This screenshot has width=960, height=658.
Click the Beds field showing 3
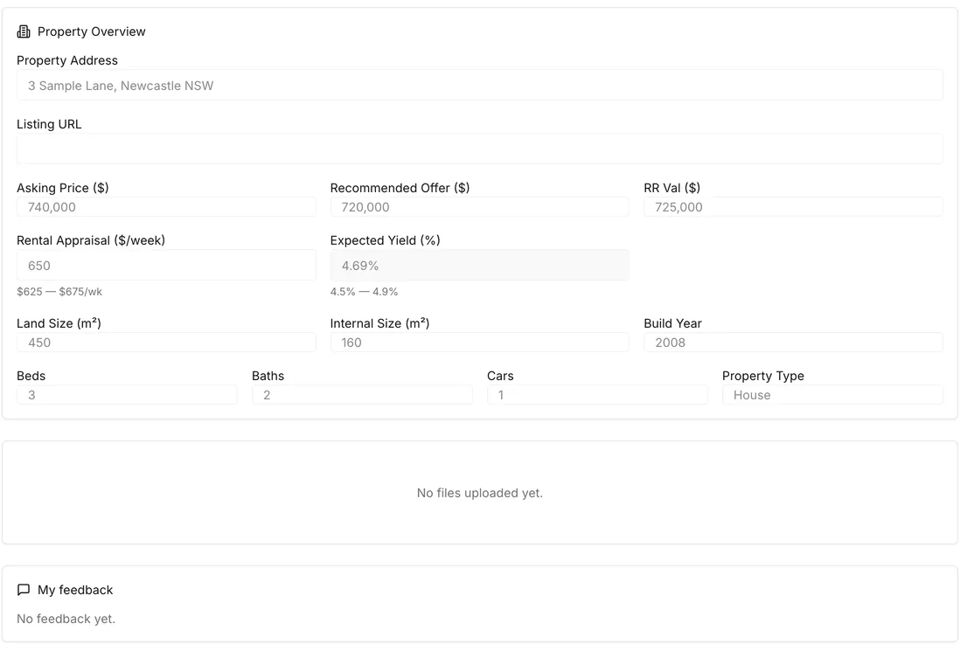point(127,395)
